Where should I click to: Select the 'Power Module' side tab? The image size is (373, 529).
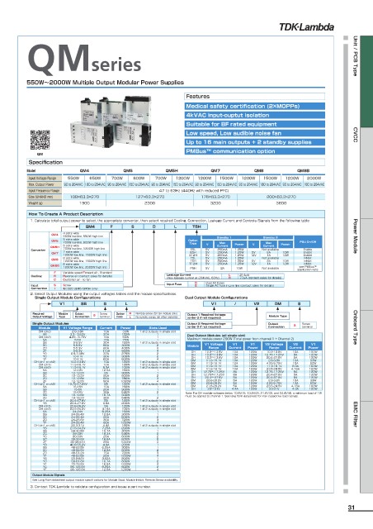point(355,236)
